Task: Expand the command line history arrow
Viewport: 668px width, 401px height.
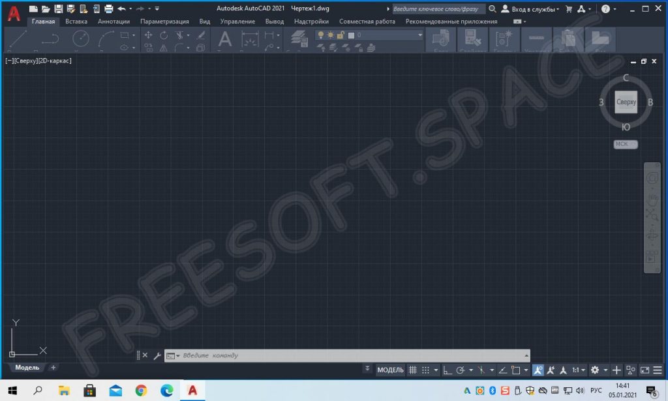Action: [526, 355]
